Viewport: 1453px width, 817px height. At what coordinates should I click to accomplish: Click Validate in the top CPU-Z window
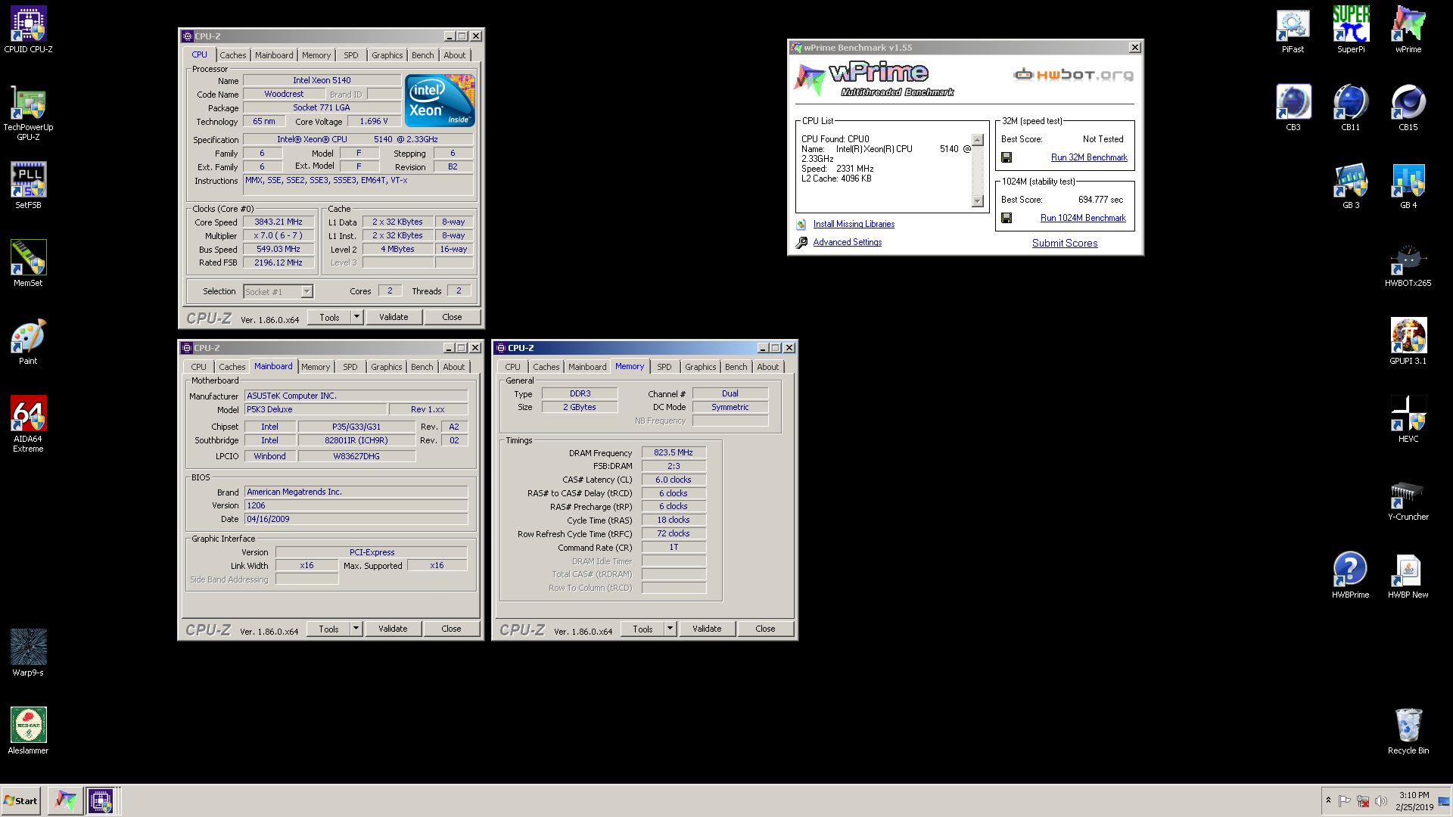(x=394, y=317)
